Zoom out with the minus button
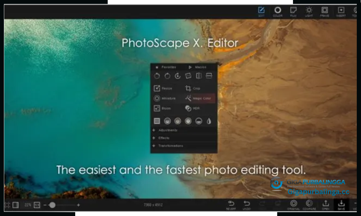Image resolution: width=361 pixels, height=216 pixels. [45, 205]
